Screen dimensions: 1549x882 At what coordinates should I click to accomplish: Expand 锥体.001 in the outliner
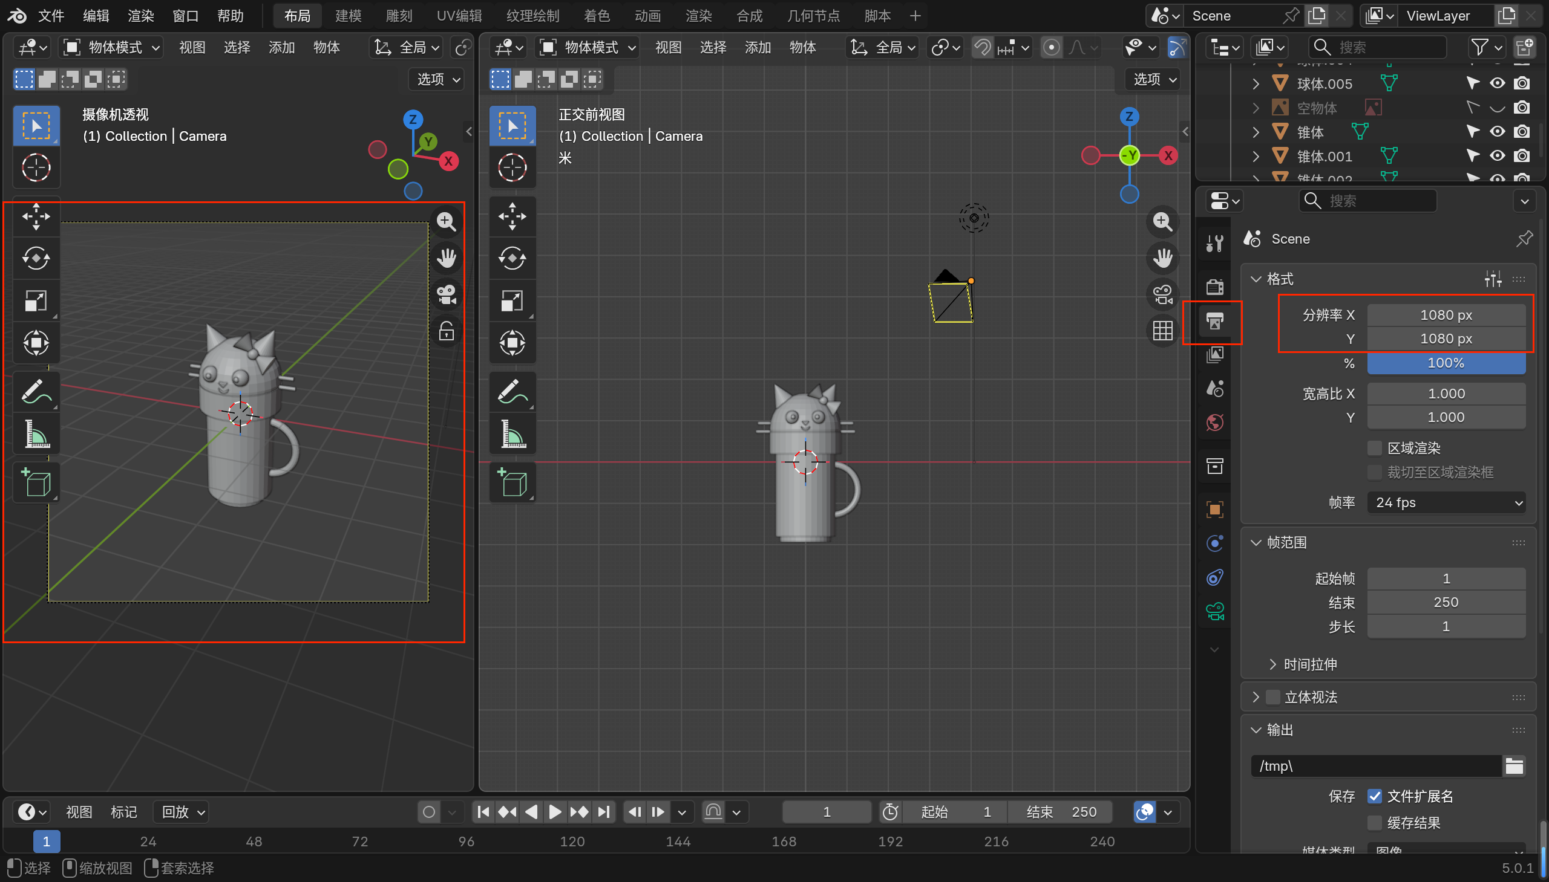[1256, 157]
